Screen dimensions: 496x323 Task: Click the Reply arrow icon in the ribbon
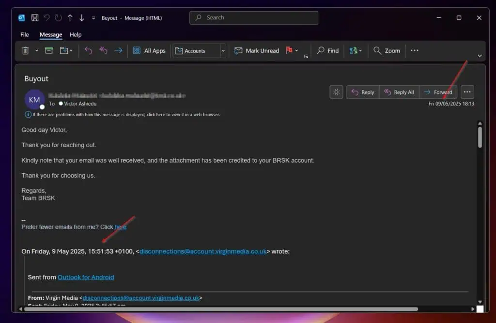[x=89, y=50]
